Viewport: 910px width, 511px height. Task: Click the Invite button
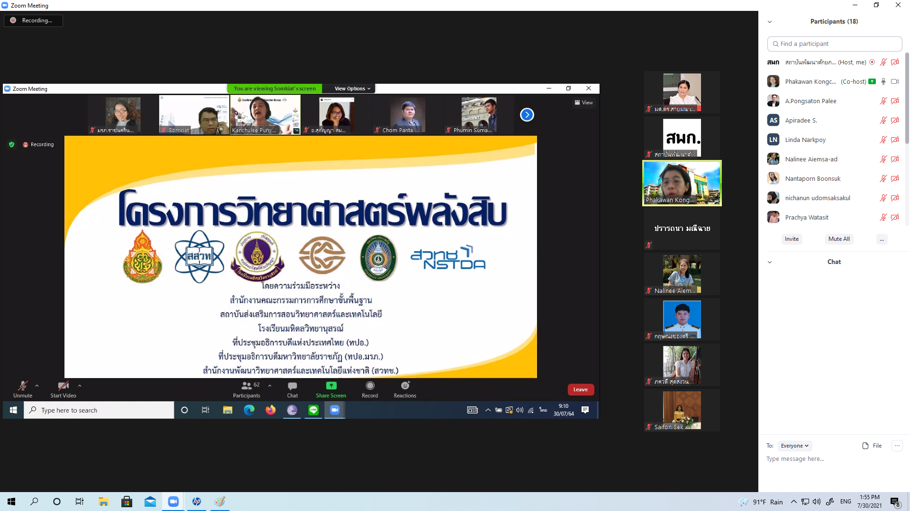click(x=792, y=239)
